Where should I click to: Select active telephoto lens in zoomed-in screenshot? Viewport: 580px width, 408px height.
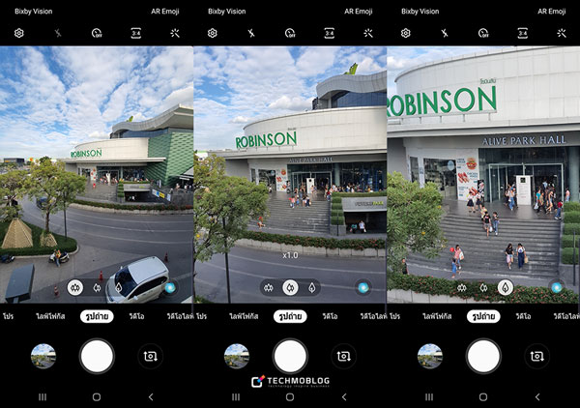point(506,287)
